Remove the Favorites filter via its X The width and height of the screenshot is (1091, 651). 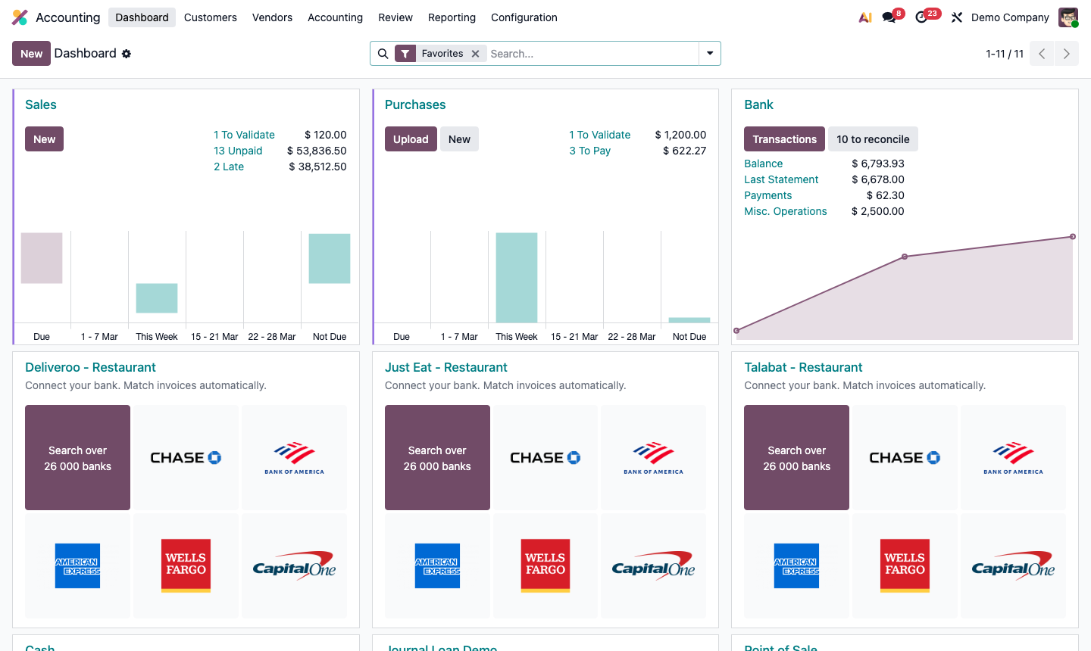point(476,54)
